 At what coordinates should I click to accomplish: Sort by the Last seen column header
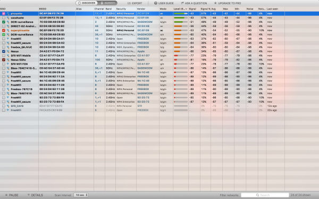pyautogui.click(x=275, y=9)
